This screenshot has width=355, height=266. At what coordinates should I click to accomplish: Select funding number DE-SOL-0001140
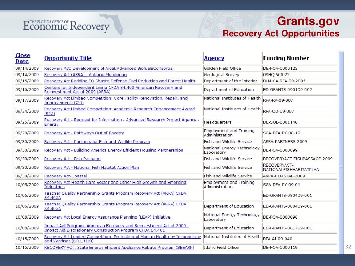tap(280, 122)
